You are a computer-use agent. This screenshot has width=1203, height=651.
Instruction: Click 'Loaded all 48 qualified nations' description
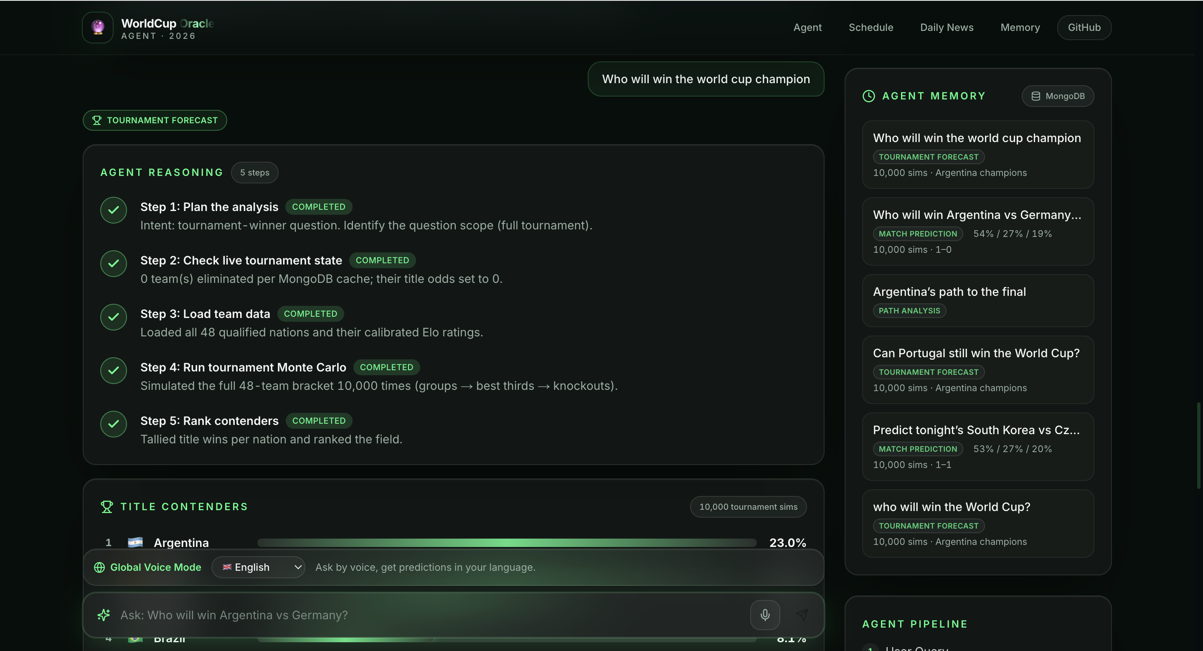[x=312, y=332]
